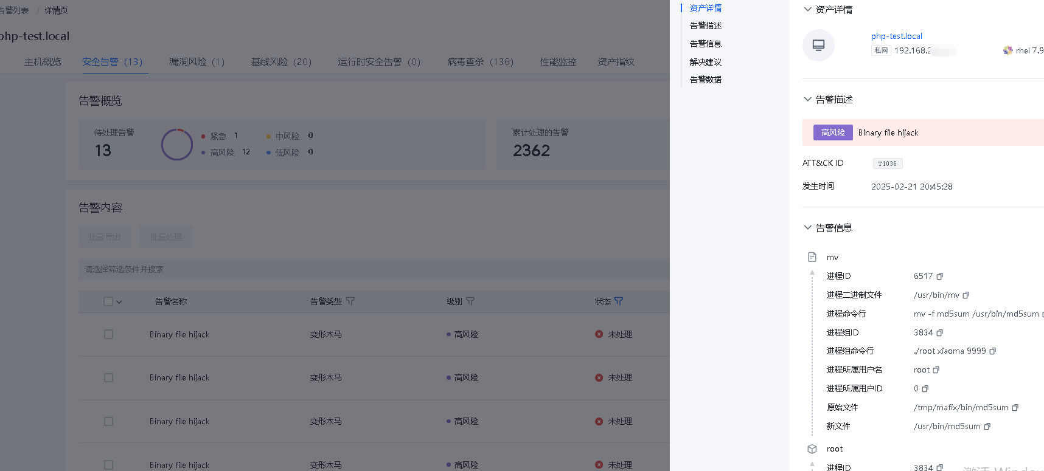Check the first Binary file hijack row

click(108, 334)
